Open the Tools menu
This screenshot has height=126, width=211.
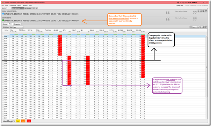7,6
